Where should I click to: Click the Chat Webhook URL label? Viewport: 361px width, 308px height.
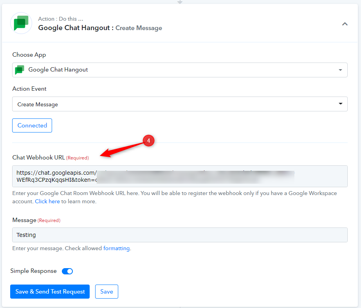pyautogui.click(x=39, y=158)
